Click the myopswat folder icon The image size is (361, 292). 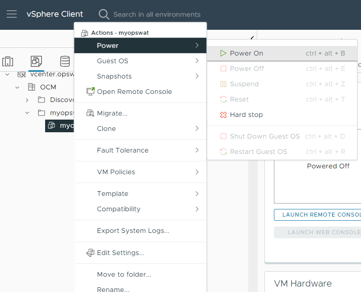pyautogui.click(x=42, y=113)
